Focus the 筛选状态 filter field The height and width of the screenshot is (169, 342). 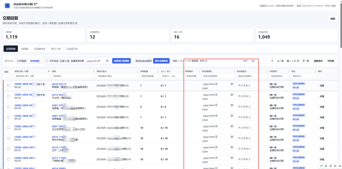(x=304, y=76)
